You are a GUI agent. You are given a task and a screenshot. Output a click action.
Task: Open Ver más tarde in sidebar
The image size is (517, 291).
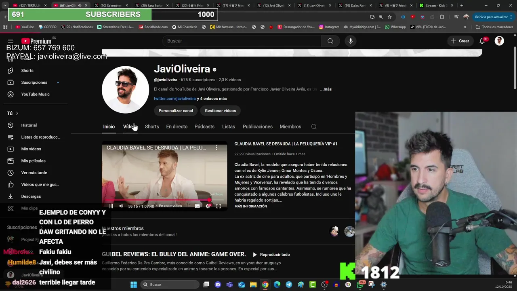coord(34,173)
